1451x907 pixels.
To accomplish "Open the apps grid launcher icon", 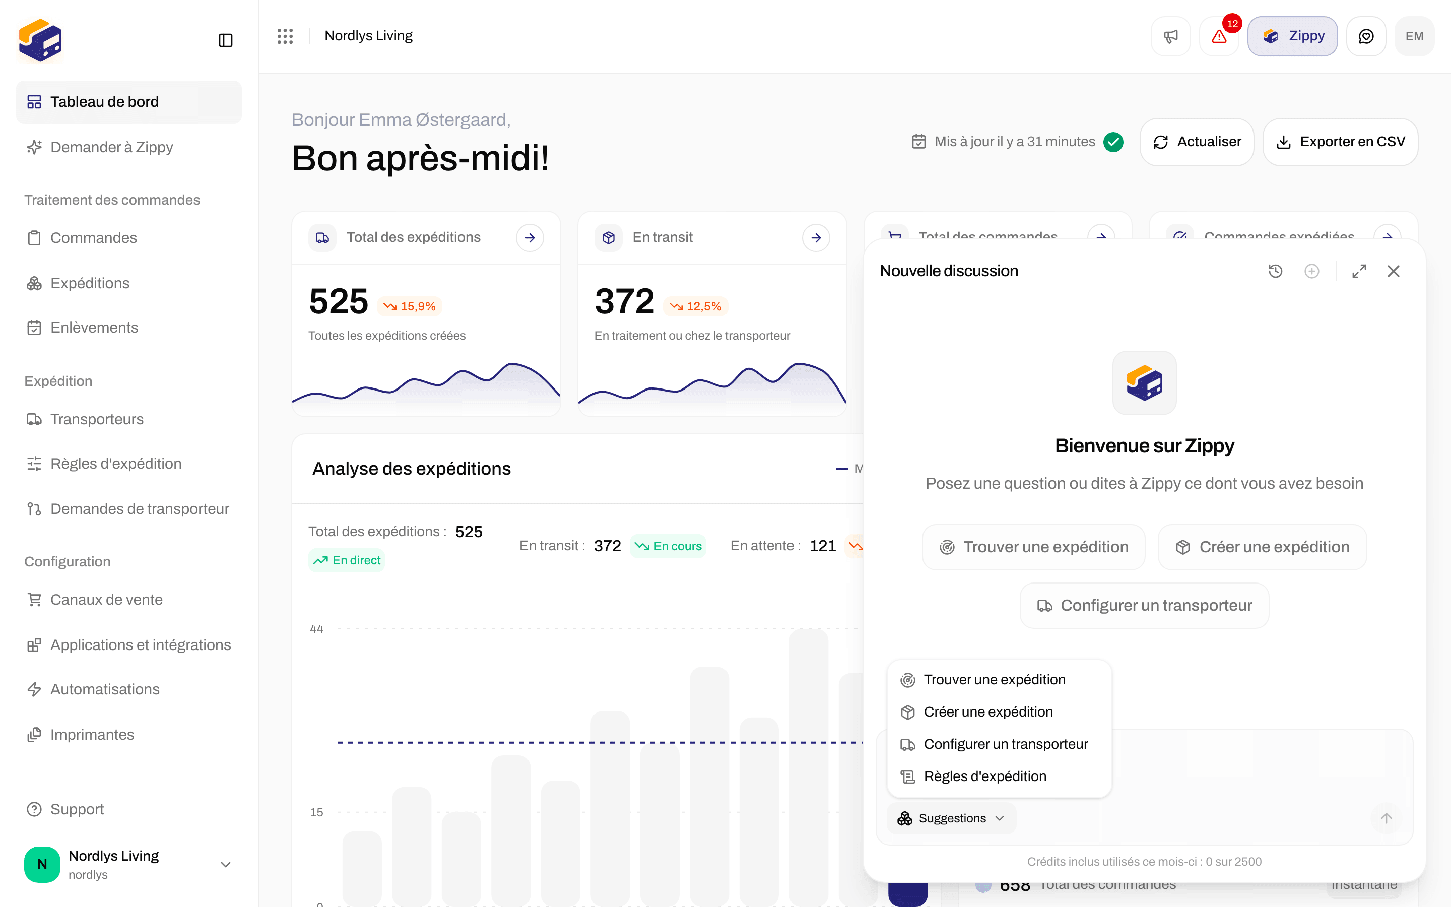I will click(285, 36).
